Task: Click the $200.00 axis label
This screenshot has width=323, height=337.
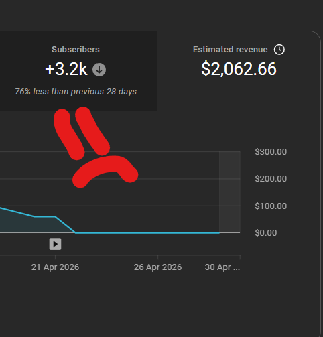Action: 271,179
